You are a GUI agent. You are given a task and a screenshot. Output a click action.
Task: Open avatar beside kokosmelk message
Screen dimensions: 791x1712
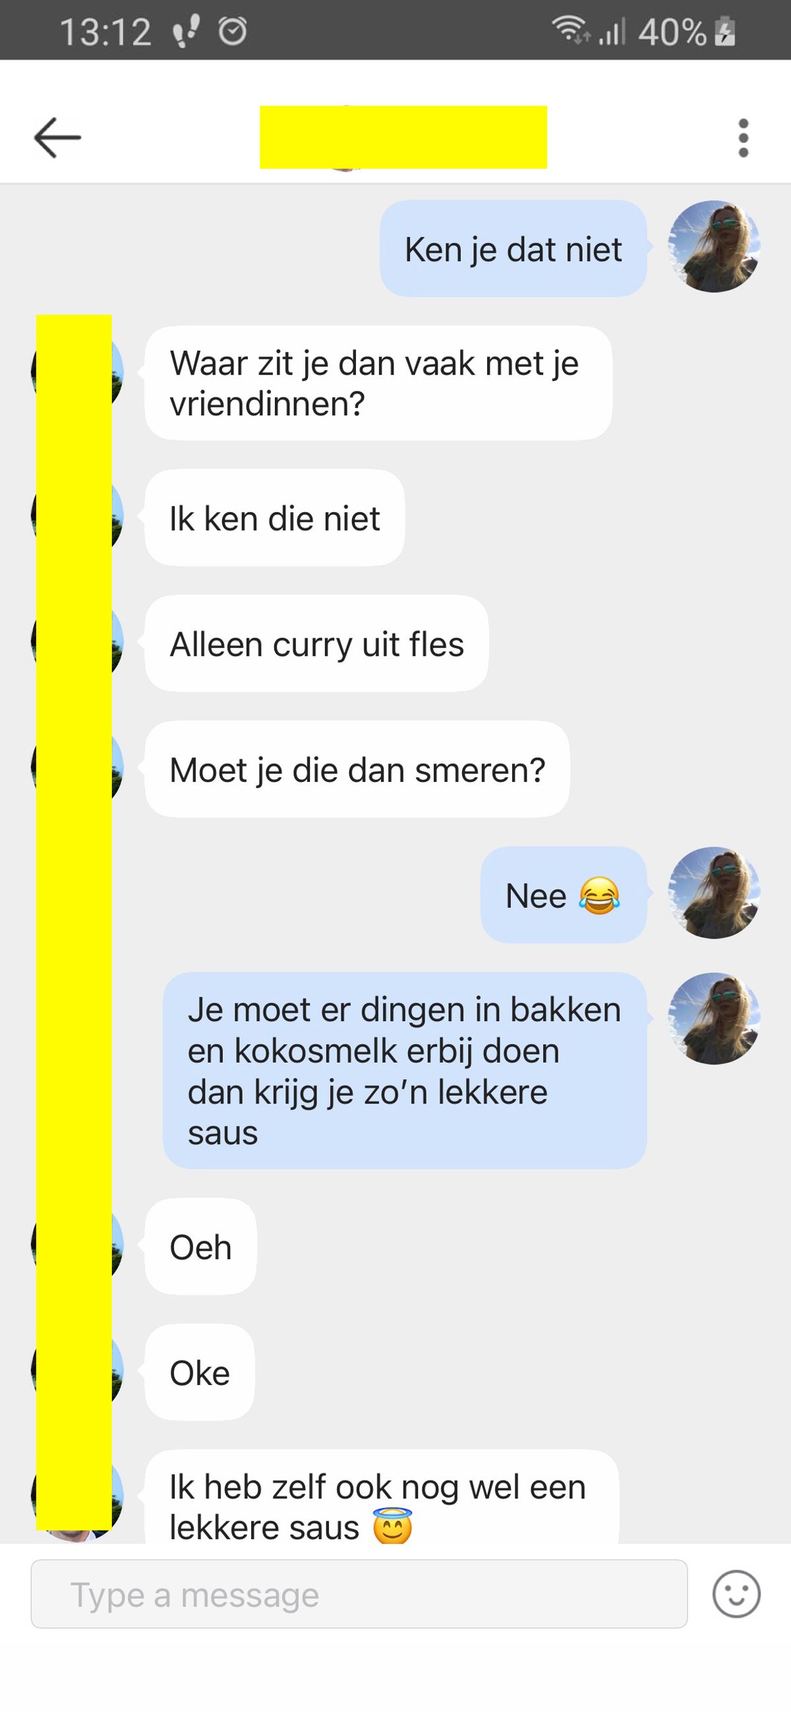point(714,1018)
